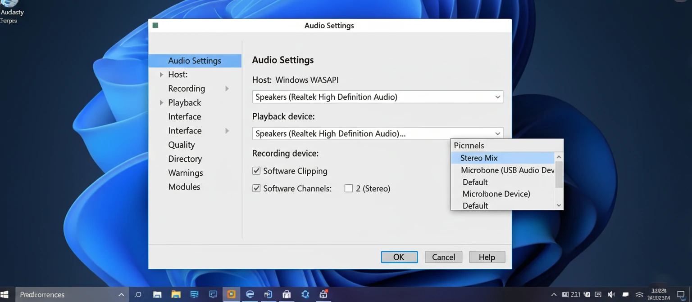Launch Microsoft Edge from the taskbar

(250, 294)
